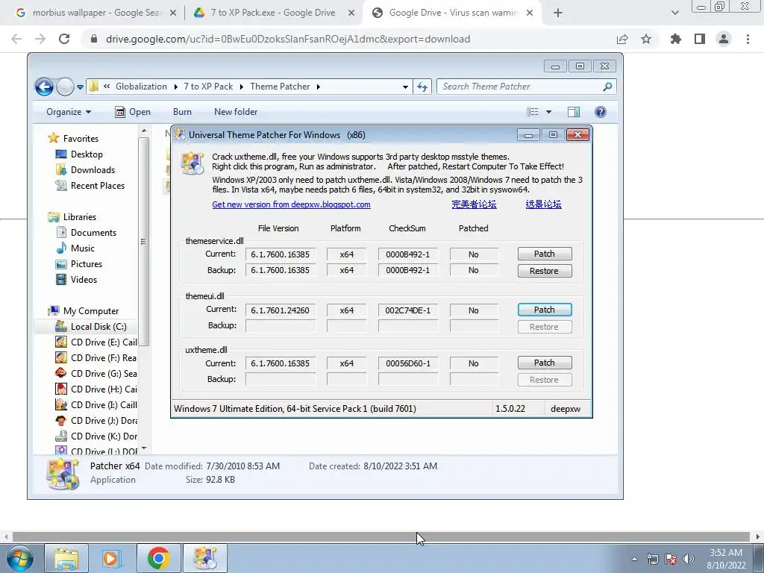Click Theme Patcher breadcrumb
This screenshot has height=573, width=764.
coord(280,87)
